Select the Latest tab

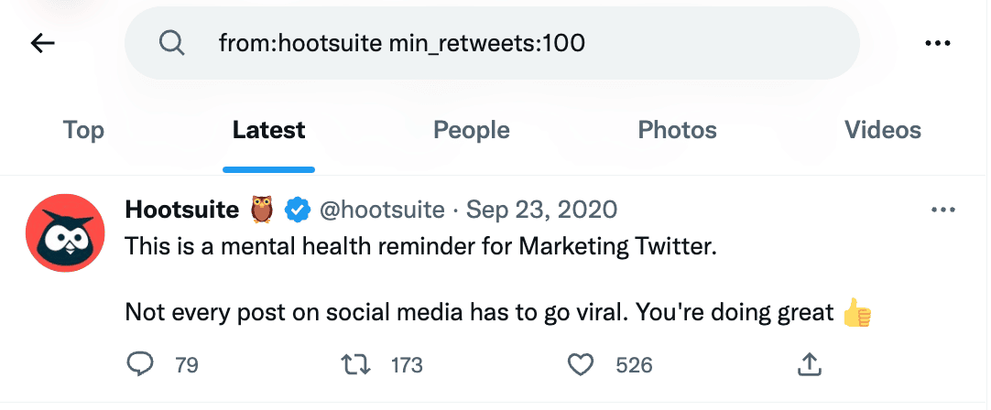pos(268,130)
